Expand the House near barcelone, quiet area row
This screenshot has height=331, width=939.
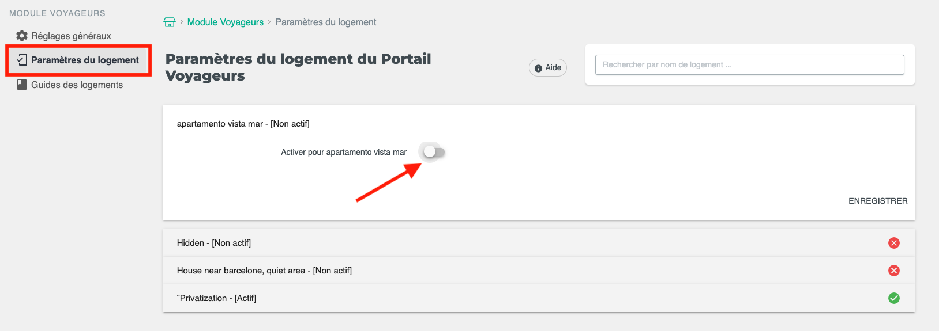tap(264, 271)
